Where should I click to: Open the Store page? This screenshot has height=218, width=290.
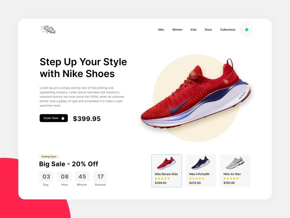pos(208,30)
